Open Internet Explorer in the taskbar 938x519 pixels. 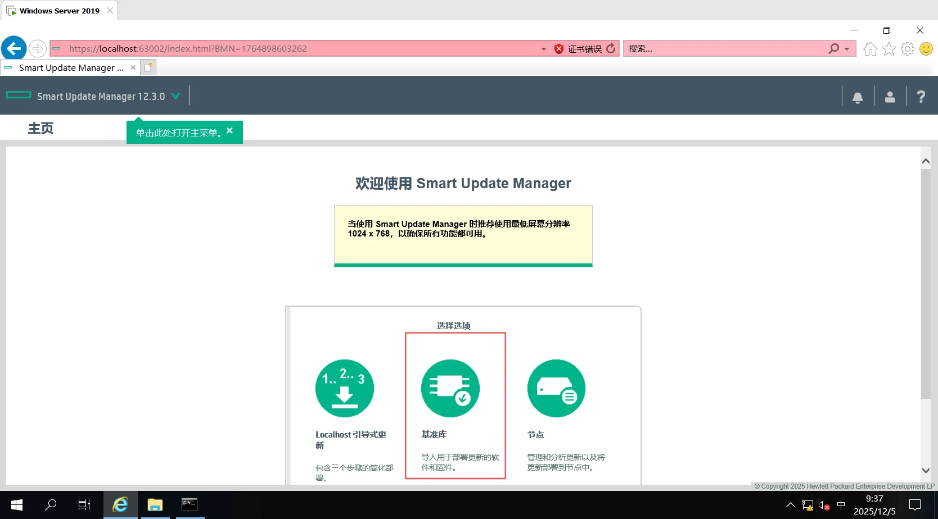coord(120,505)
